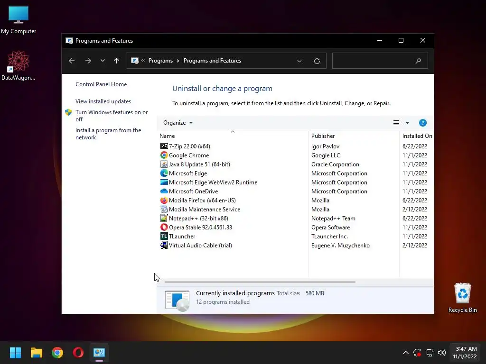This screenshot has height=364, width=486.
Task: Click the Programs breadcrumb
Action: tap(160, 61)
